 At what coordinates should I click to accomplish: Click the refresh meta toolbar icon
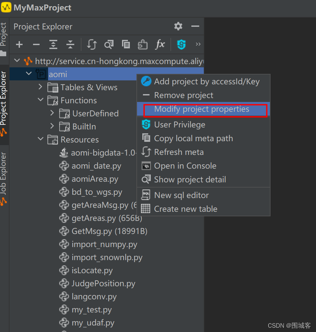pos(92,44)
